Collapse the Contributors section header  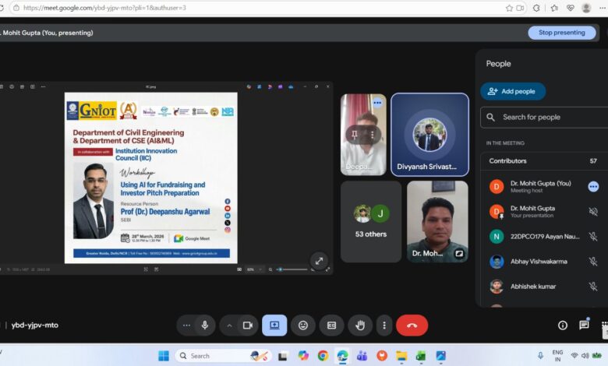pos(546,160)
